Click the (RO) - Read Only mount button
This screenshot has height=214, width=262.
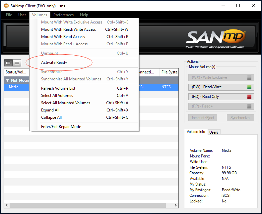pyautogui.click(x=221, y=97)
